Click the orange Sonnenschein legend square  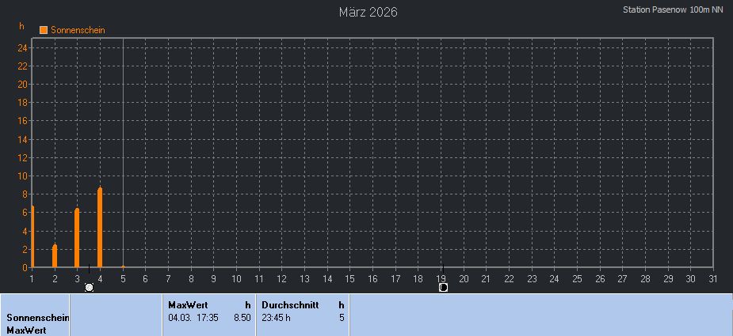[x=44, y=30]
